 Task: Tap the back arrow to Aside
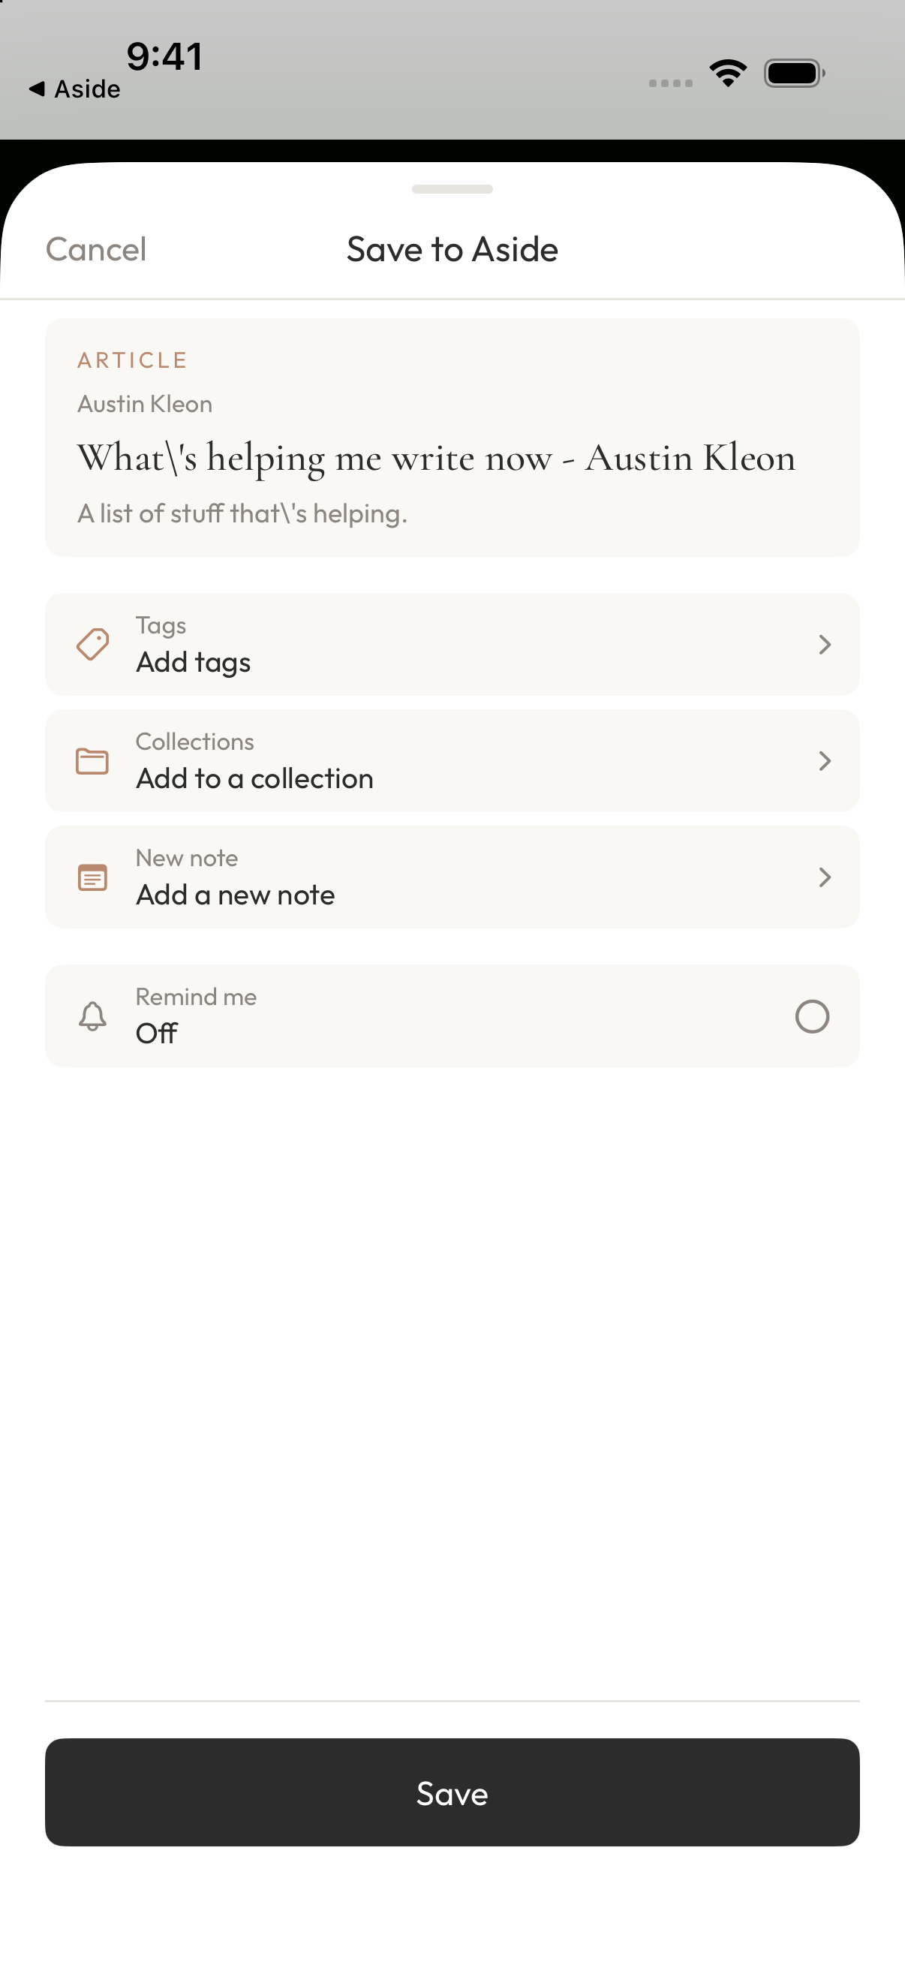tap(37, 89)
